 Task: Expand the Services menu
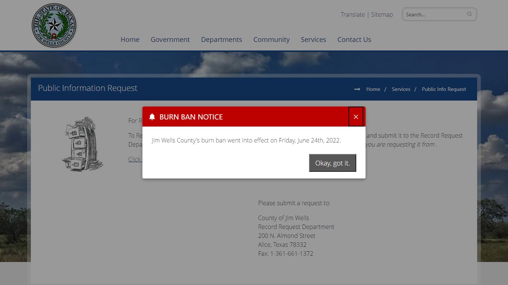[314, 39]
